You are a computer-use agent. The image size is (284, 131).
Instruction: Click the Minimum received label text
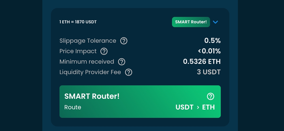(x=87, y=62)
